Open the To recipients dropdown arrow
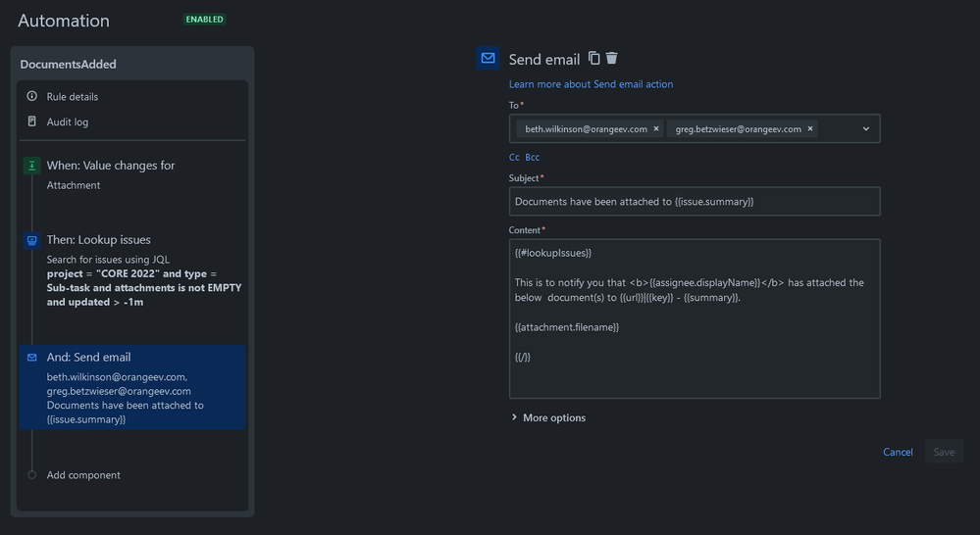Screen dimensions: 980x535 (x=865, y=128)
